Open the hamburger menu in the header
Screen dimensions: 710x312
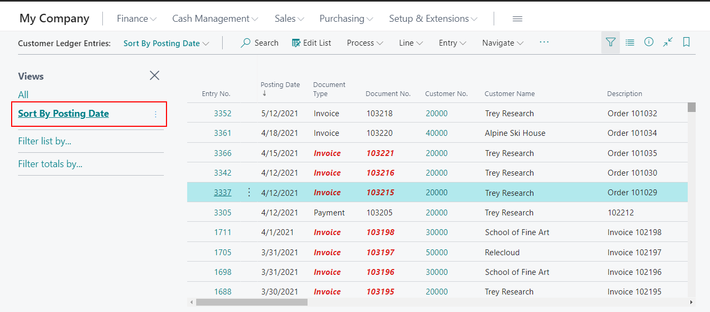coord(517,18)
